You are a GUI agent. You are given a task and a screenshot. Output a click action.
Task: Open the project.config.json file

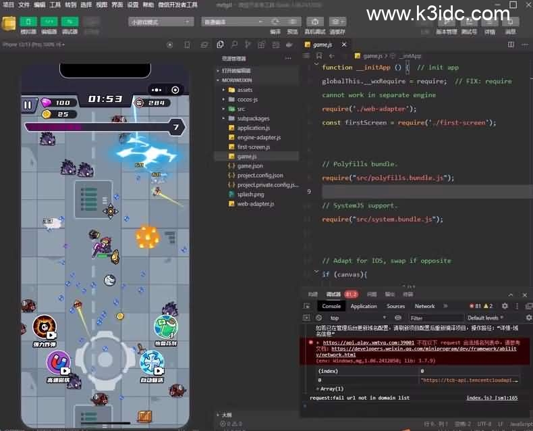click(x=260, y=176)
